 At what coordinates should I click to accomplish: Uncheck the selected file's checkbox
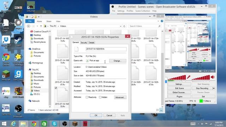click(x=56, y=88)
